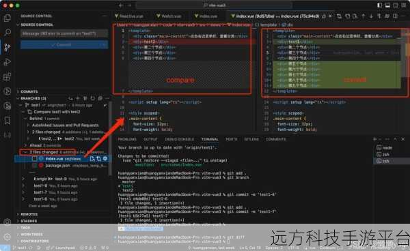Screen dimensions: 410x251
Task: Open the Manage gear icon
Action: click(8, 237)
